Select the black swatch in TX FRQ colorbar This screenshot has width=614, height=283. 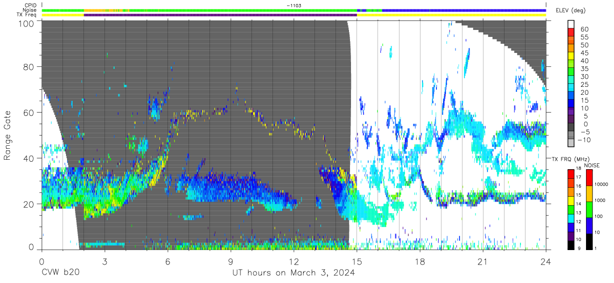pos(571,244)
